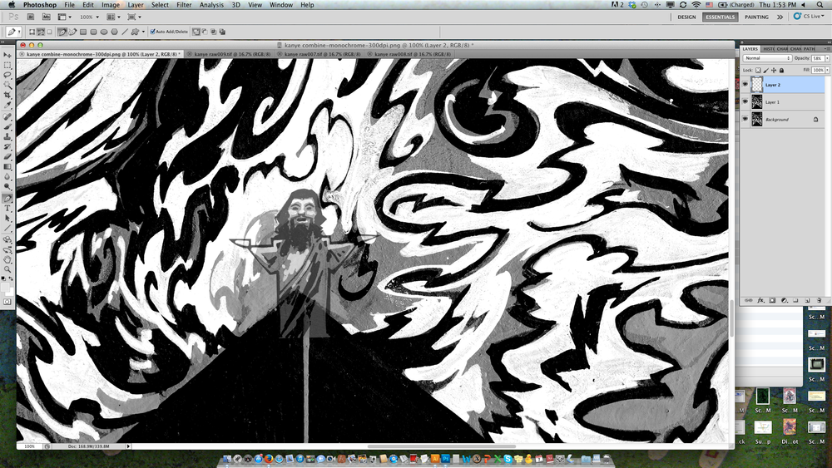Show more workspaces chevron
Viewport: 832px width, 468px height.
click(x=780, y=17)
